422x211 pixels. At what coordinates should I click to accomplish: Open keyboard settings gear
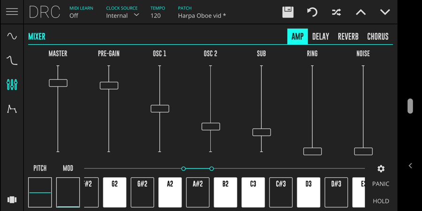pos(381,169)
